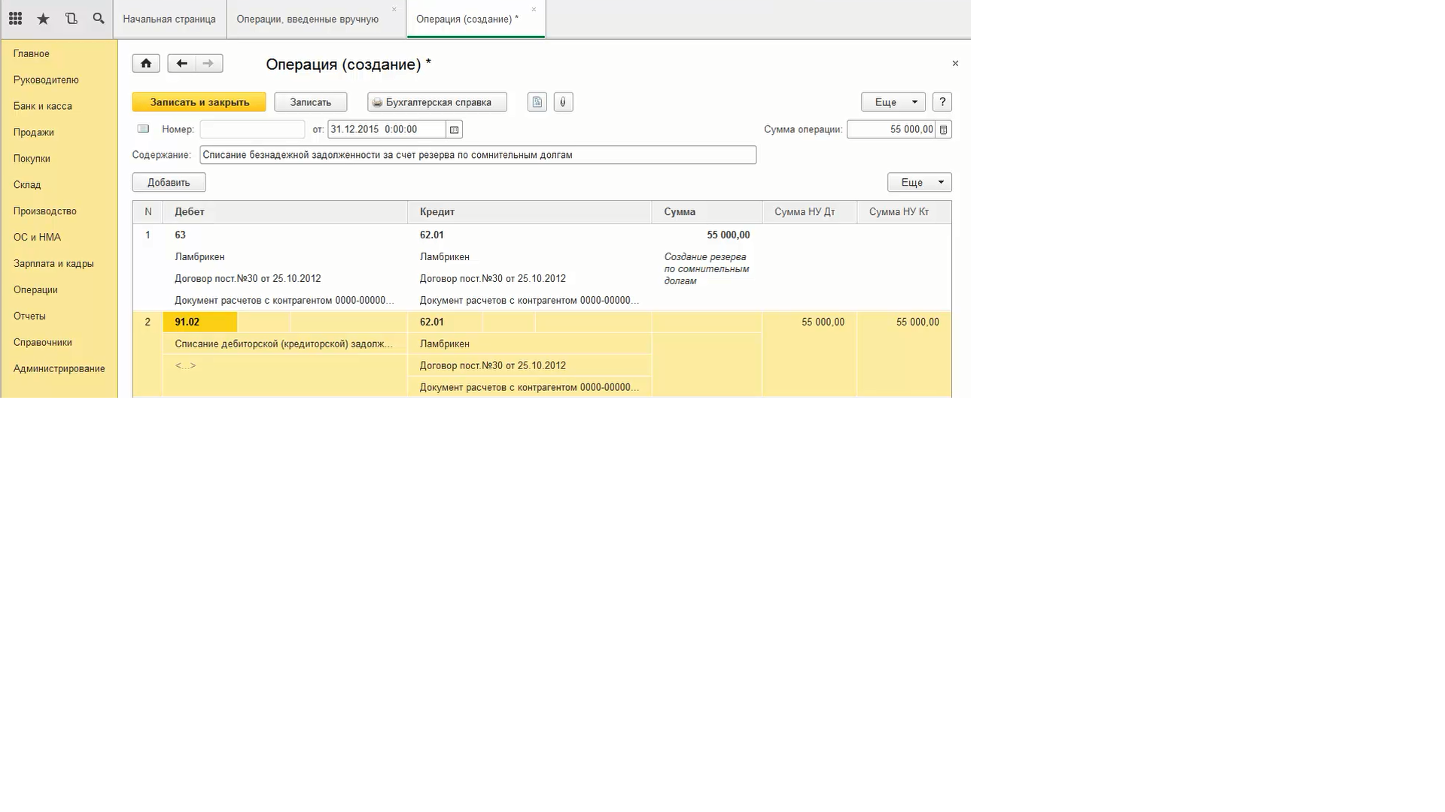Click the search magnifier icon
Screen dimensions: 1445x812
[x=99, y=19]
